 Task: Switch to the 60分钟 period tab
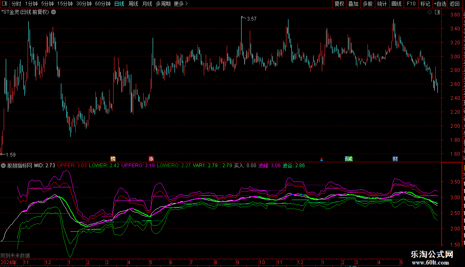(103, 4)
